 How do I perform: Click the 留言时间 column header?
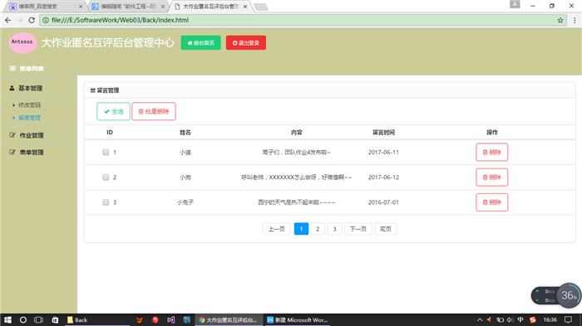click(384, 132)
